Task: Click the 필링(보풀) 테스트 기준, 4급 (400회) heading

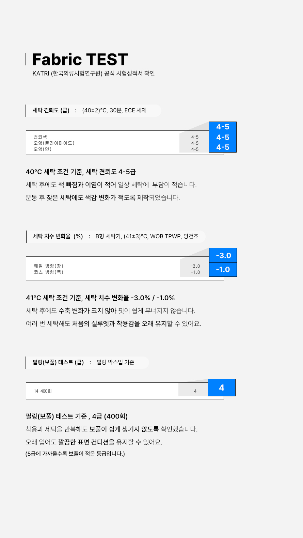Action: pyautogui.click(x=77, y=416)
